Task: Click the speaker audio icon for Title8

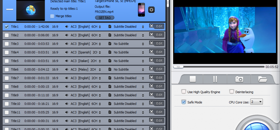Action: point(67,86)
